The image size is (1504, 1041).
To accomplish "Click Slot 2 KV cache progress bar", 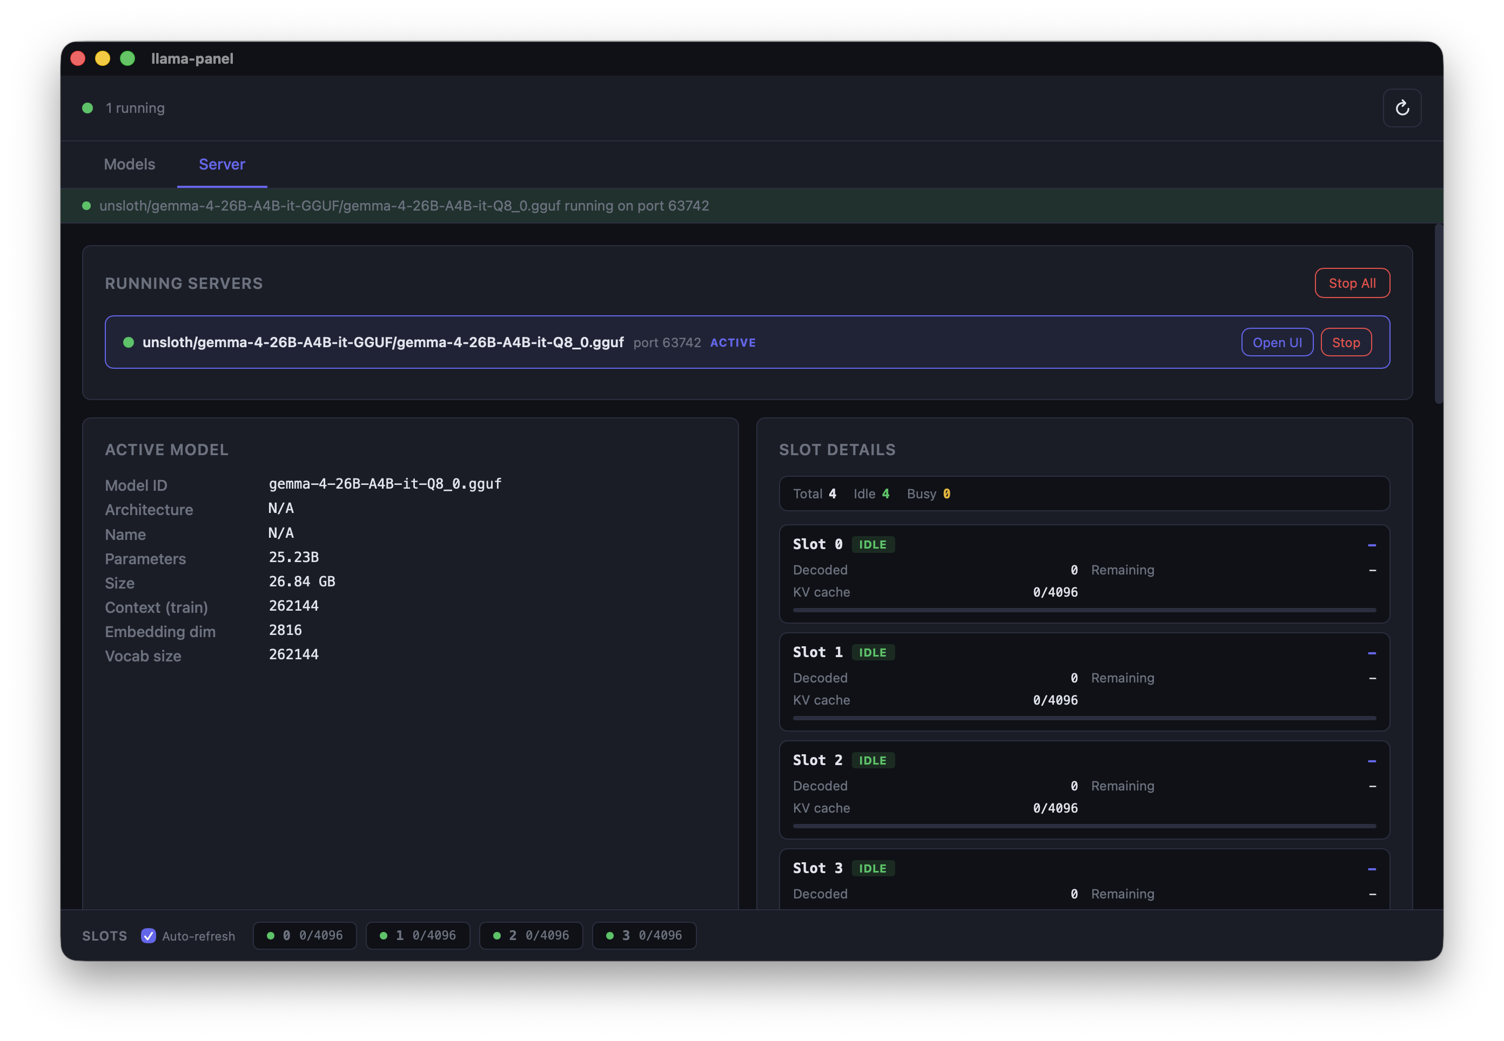I will pyautogui.click(x=1084, y=826).
